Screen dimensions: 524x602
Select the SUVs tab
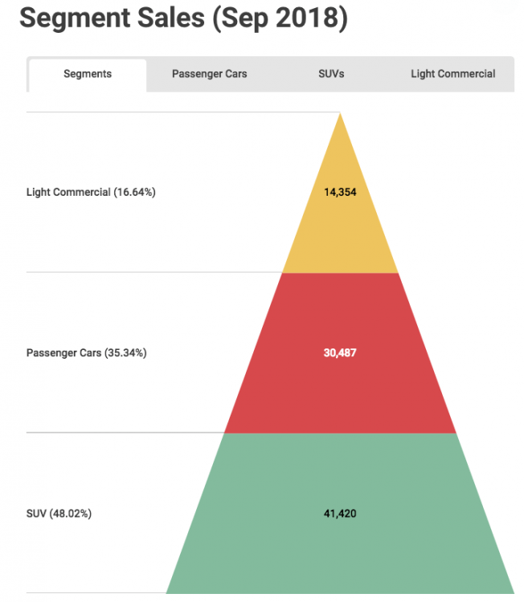331,74
